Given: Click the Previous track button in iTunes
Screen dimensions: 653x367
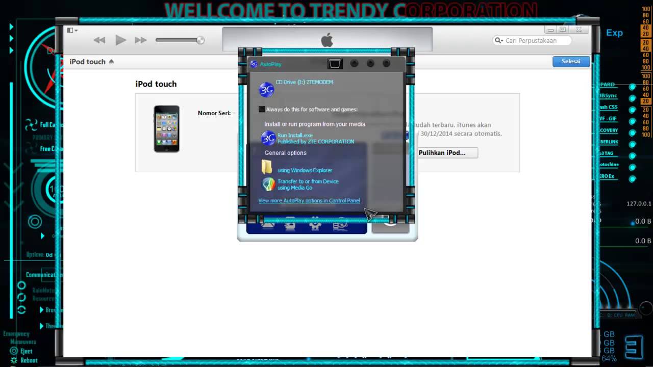Looking at the screenshot, I should point(99,40).
